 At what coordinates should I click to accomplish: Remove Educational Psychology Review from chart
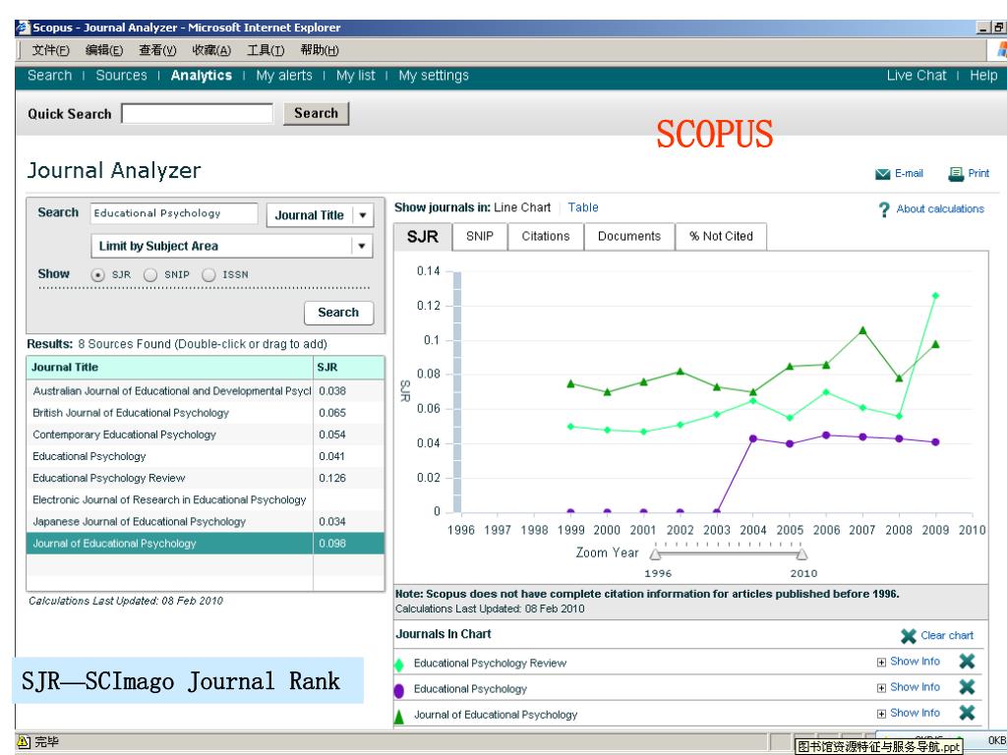[x=967, y=662]
